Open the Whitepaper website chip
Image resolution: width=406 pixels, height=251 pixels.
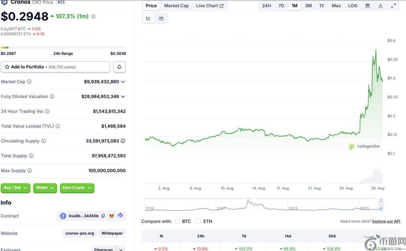coord(112,234)
